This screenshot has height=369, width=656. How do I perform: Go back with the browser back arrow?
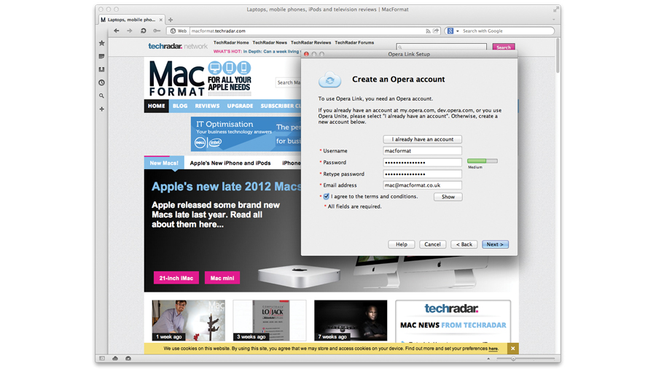click(117, 31)
